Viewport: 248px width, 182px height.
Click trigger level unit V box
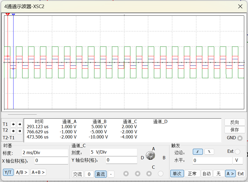(x=238, y=160)
